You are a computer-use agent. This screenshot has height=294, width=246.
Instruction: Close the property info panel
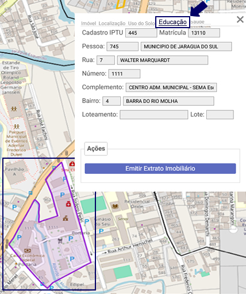point(240,20)
